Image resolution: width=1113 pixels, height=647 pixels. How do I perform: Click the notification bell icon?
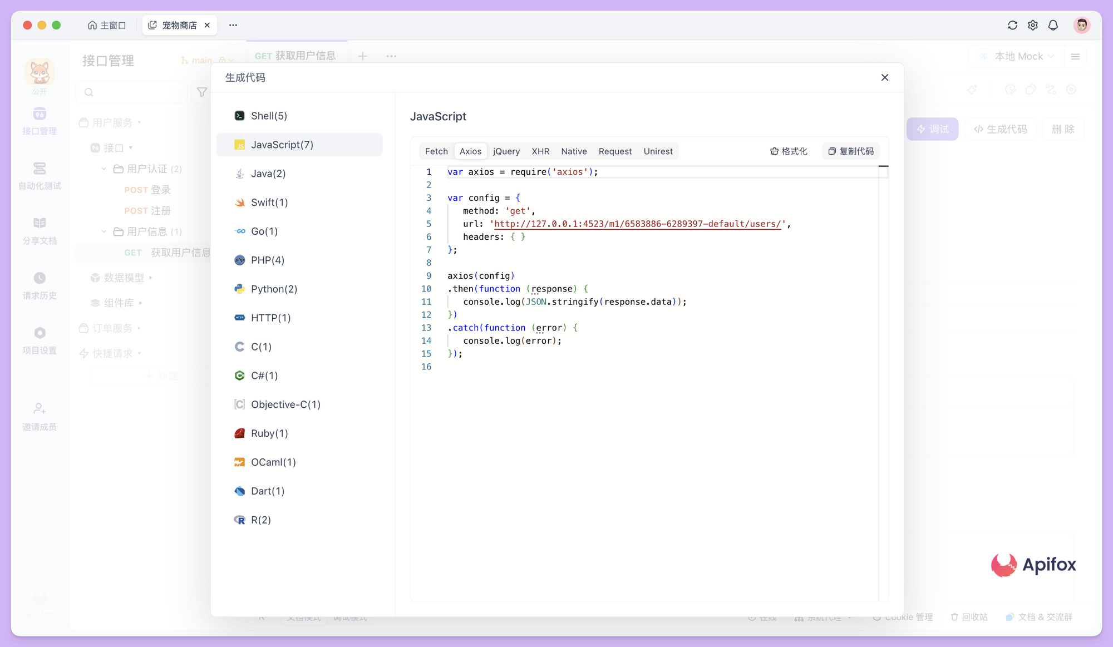(1053, 25)
